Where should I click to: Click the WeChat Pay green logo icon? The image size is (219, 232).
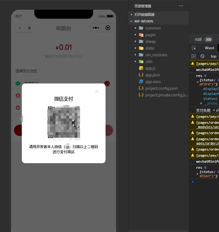[x=18, y=83]
